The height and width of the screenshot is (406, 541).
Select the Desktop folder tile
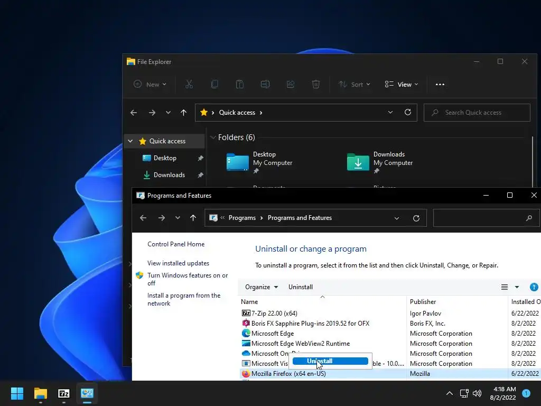[x=259, y=162]
